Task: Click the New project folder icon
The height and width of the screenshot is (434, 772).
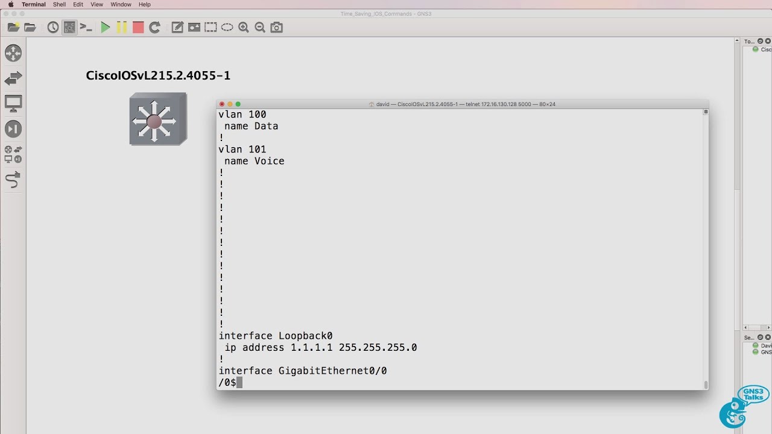Action: pos(14,27)
